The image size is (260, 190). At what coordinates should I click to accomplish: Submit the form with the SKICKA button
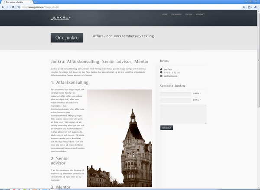pyautogui.click(x=167, y=128)
